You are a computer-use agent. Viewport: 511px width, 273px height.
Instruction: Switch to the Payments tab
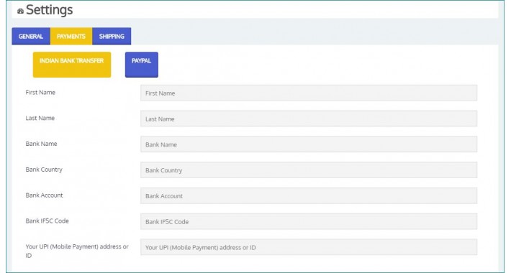tap(71, 36)
